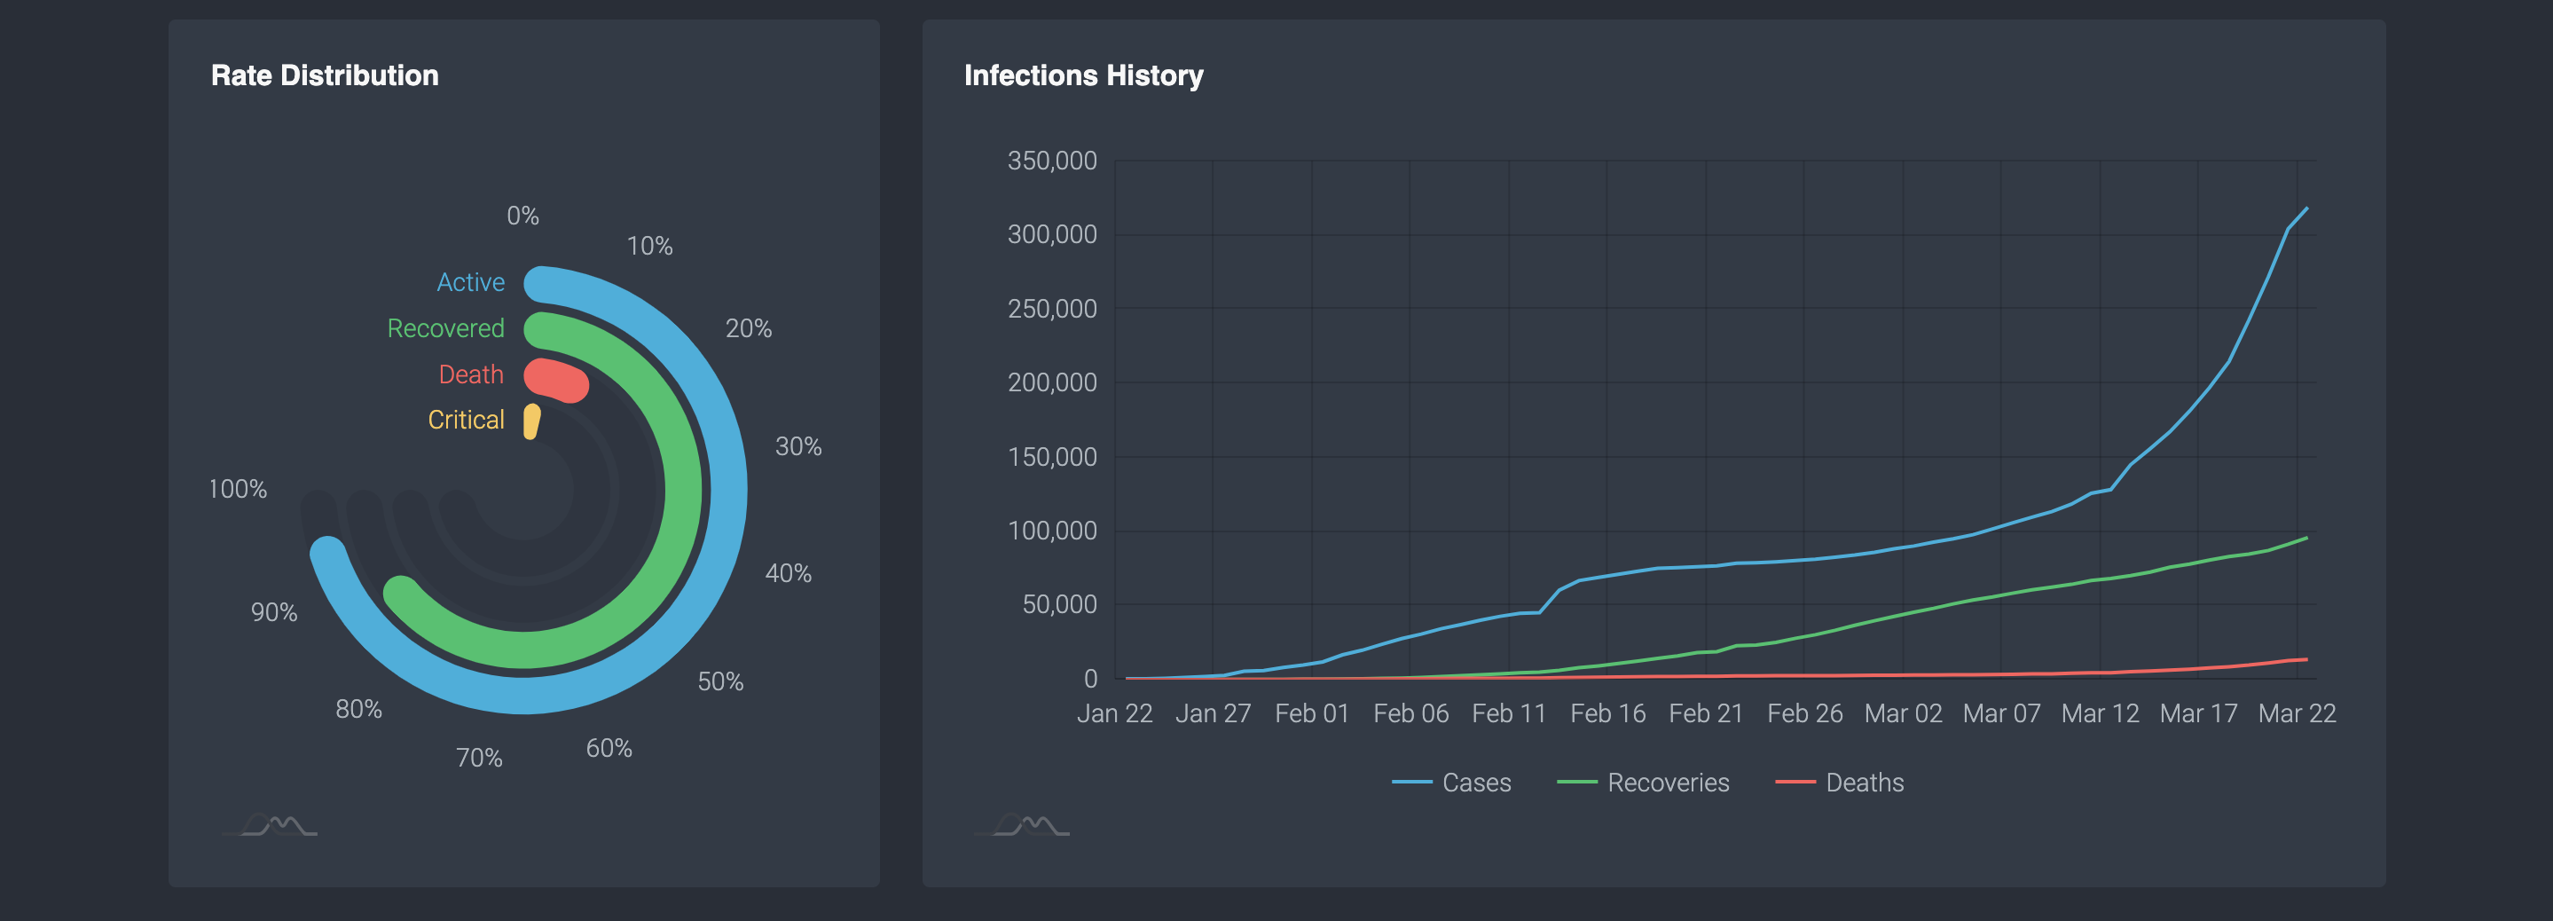This screenshot has width=2553, height=921.
Task: Click the '0%' radial axis label
Action: (x=523, y=216)
